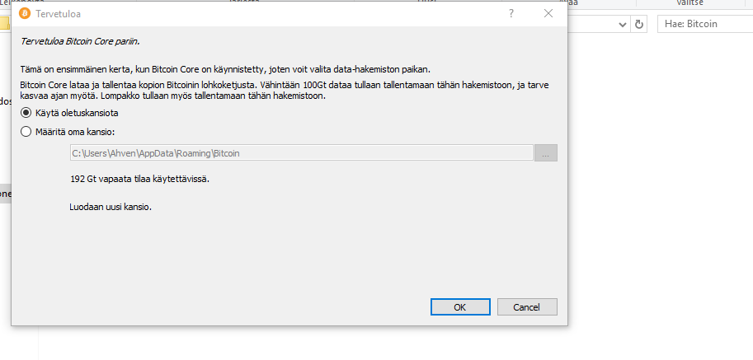Confirm with the OK button

pyautogui.click(x=460, y=306)
